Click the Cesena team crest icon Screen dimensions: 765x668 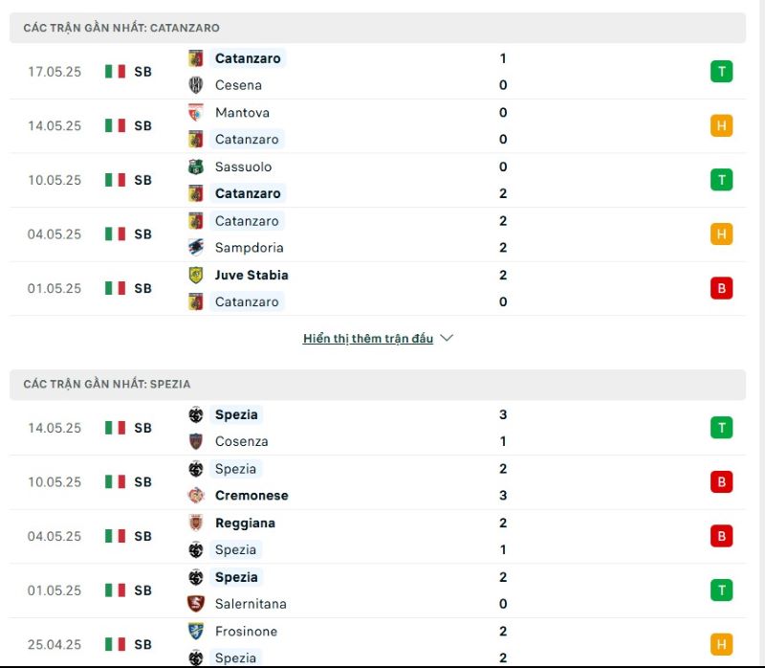tap(196, 85)
